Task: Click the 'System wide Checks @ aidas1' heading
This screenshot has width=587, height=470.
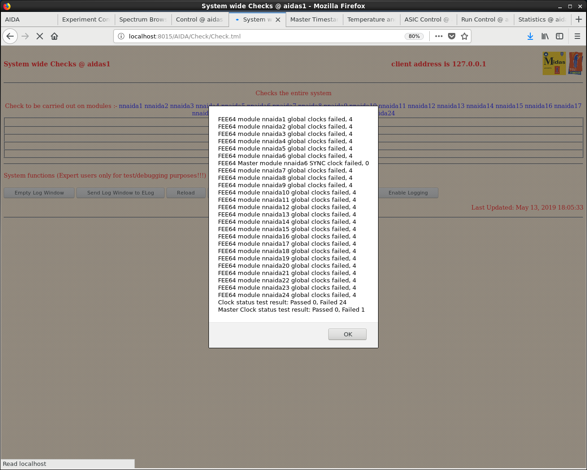Action: (x=57, y=64)
